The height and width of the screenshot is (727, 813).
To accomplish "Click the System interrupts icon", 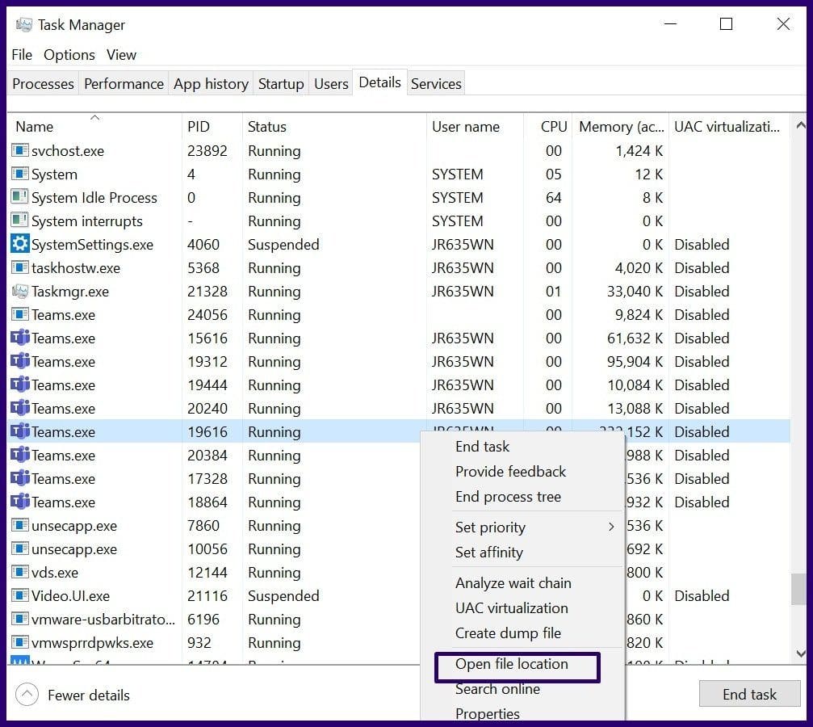I will coord(19,221).
